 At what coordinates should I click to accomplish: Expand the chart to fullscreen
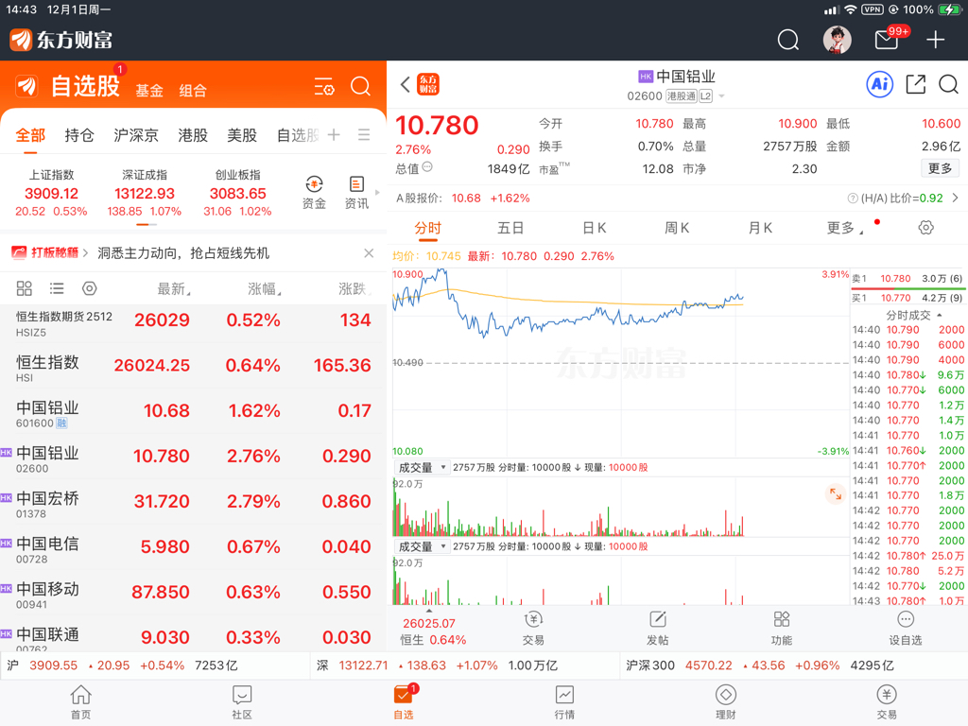point(836,493)
